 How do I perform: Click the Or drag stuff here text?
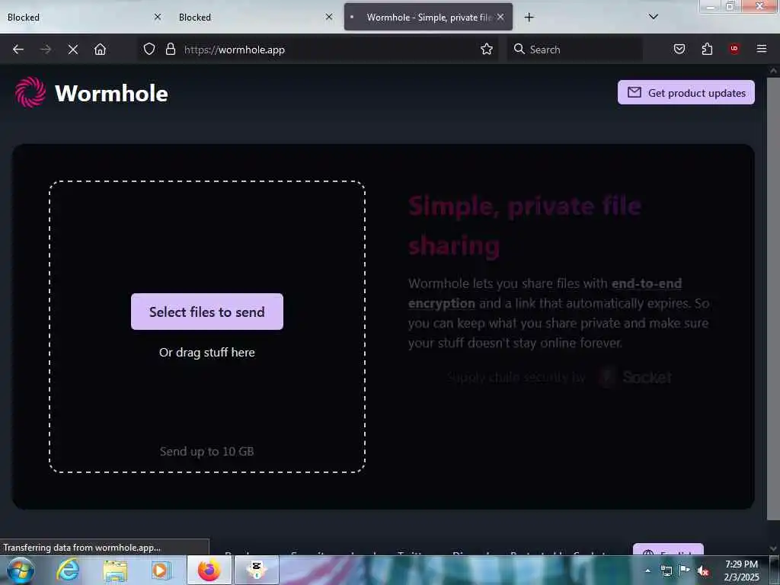tap(207, 352)
